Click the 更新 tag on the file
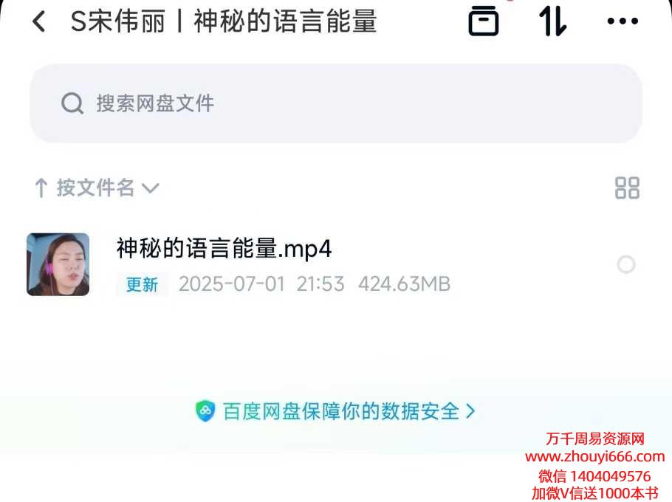Screen dimensions: 672x502 click(x=142, y=284)
